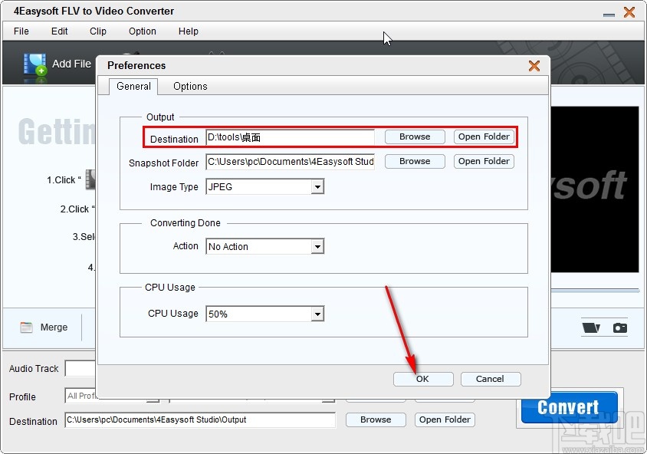Viewport: 647px width, 454px height.
Task: Edit the Destination path at the bottom
Action: pos(199,420)
